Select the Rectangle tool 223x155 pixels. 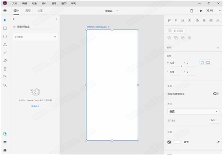point(5,28)
